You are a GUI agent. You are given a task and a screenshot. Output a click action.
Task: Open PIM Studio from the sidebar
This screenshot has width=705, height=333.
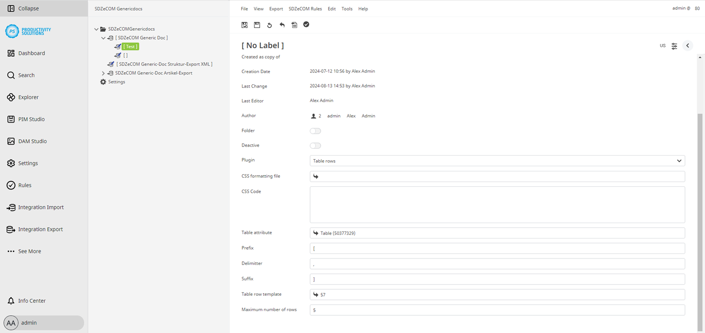click(32, 119)
